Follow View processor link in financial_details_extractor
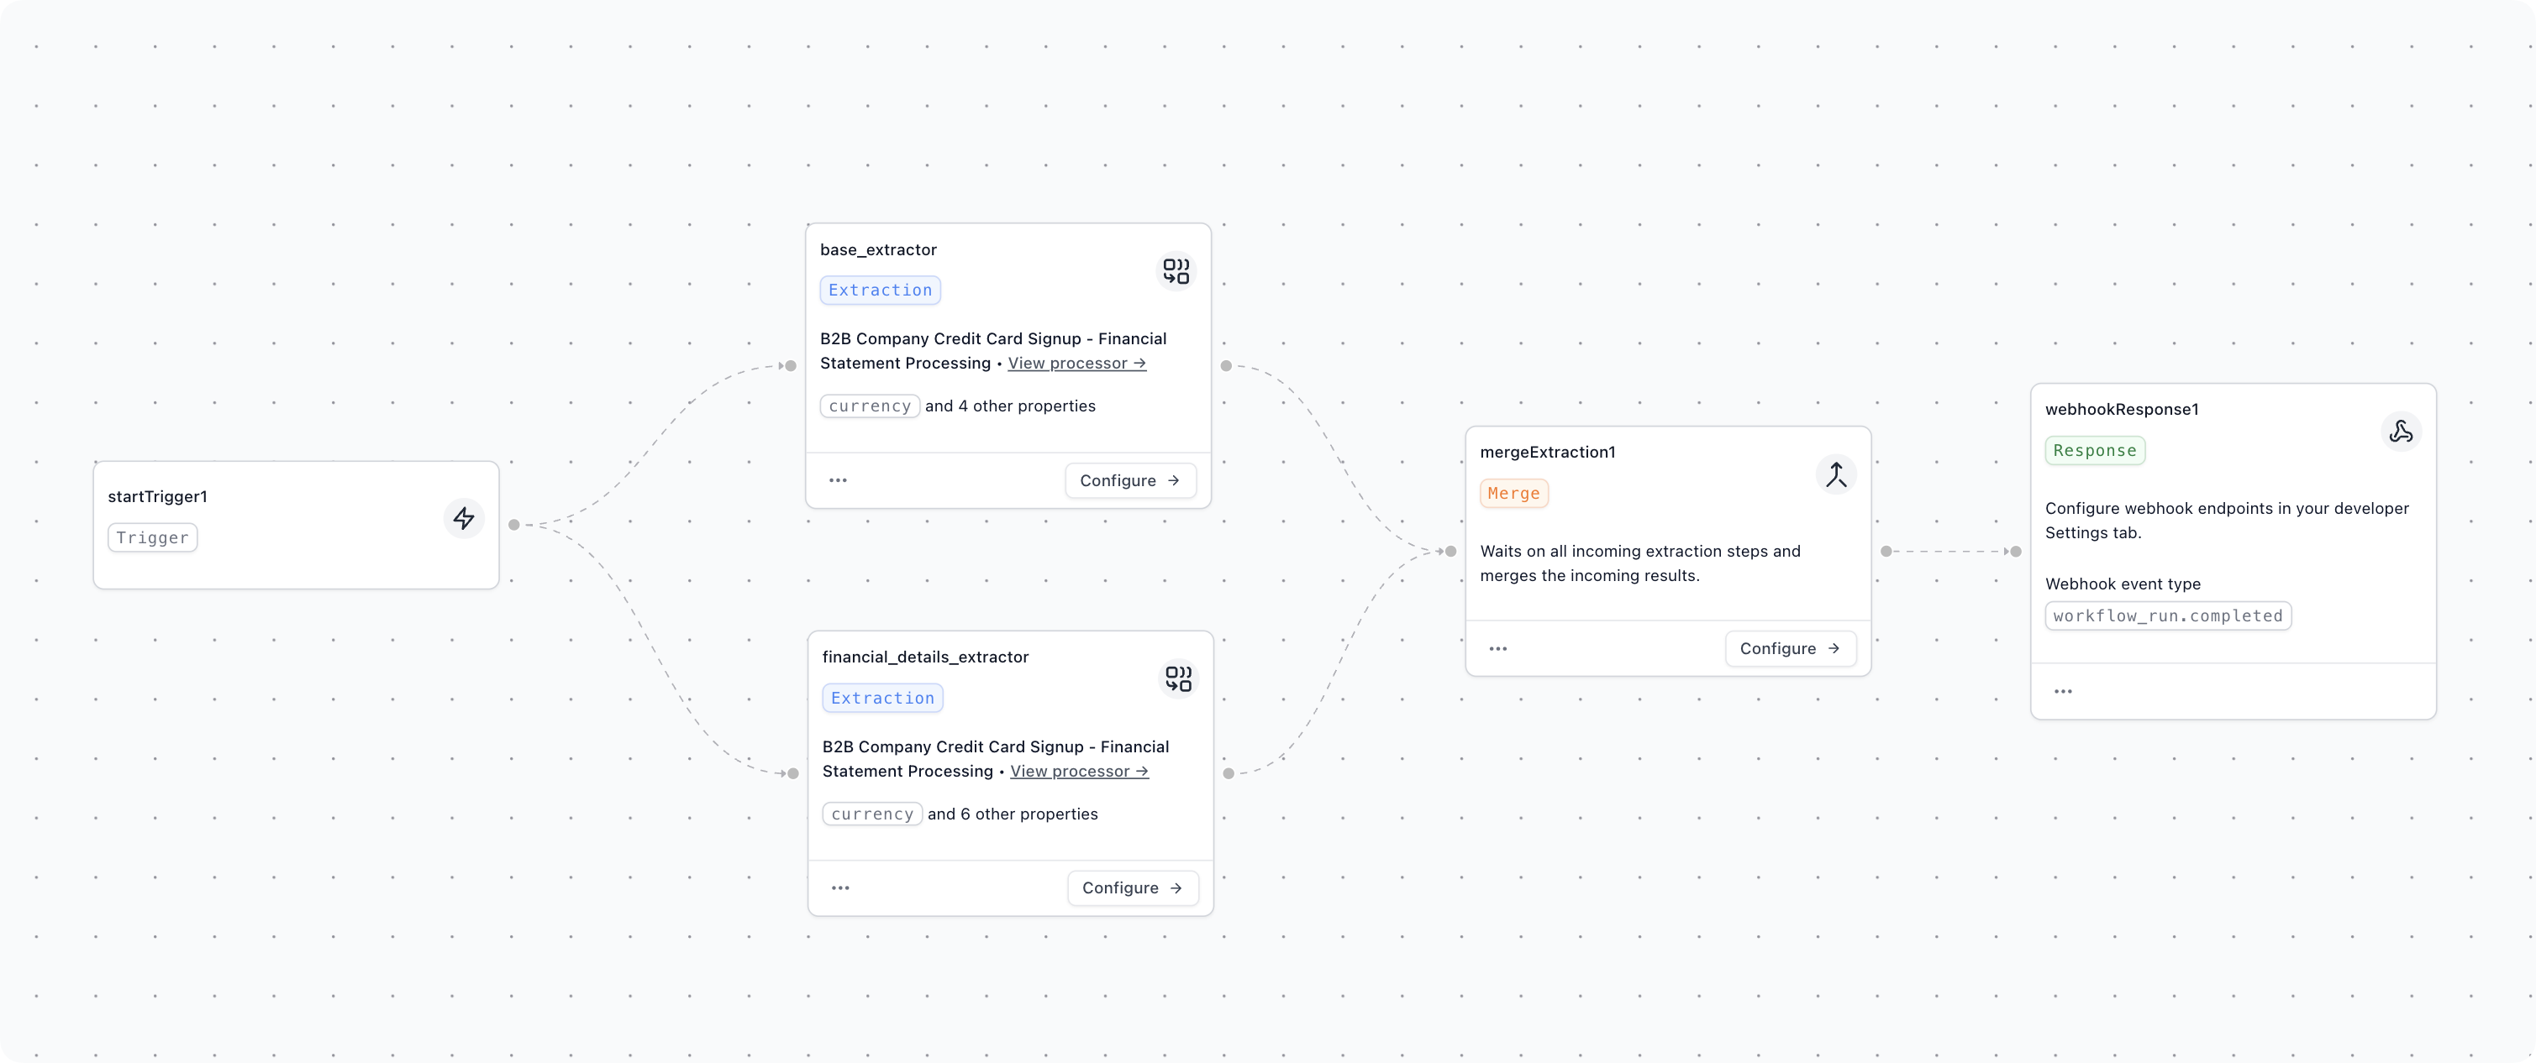The image size is (2536, 1063). (x=1079, y=772)
